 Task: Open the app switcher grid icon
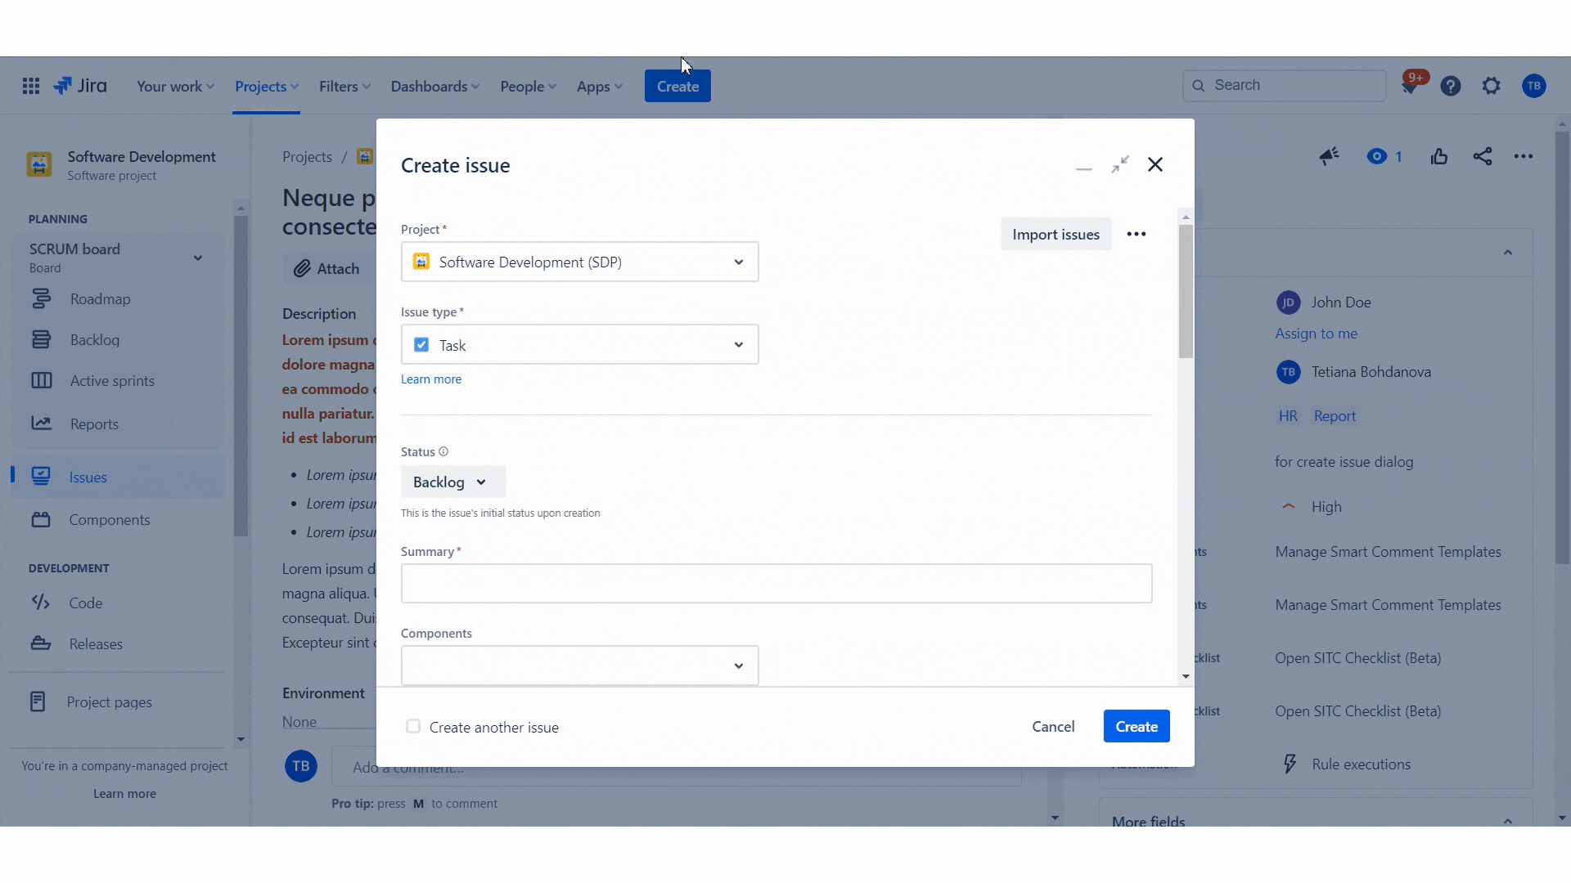pos(31,86)
